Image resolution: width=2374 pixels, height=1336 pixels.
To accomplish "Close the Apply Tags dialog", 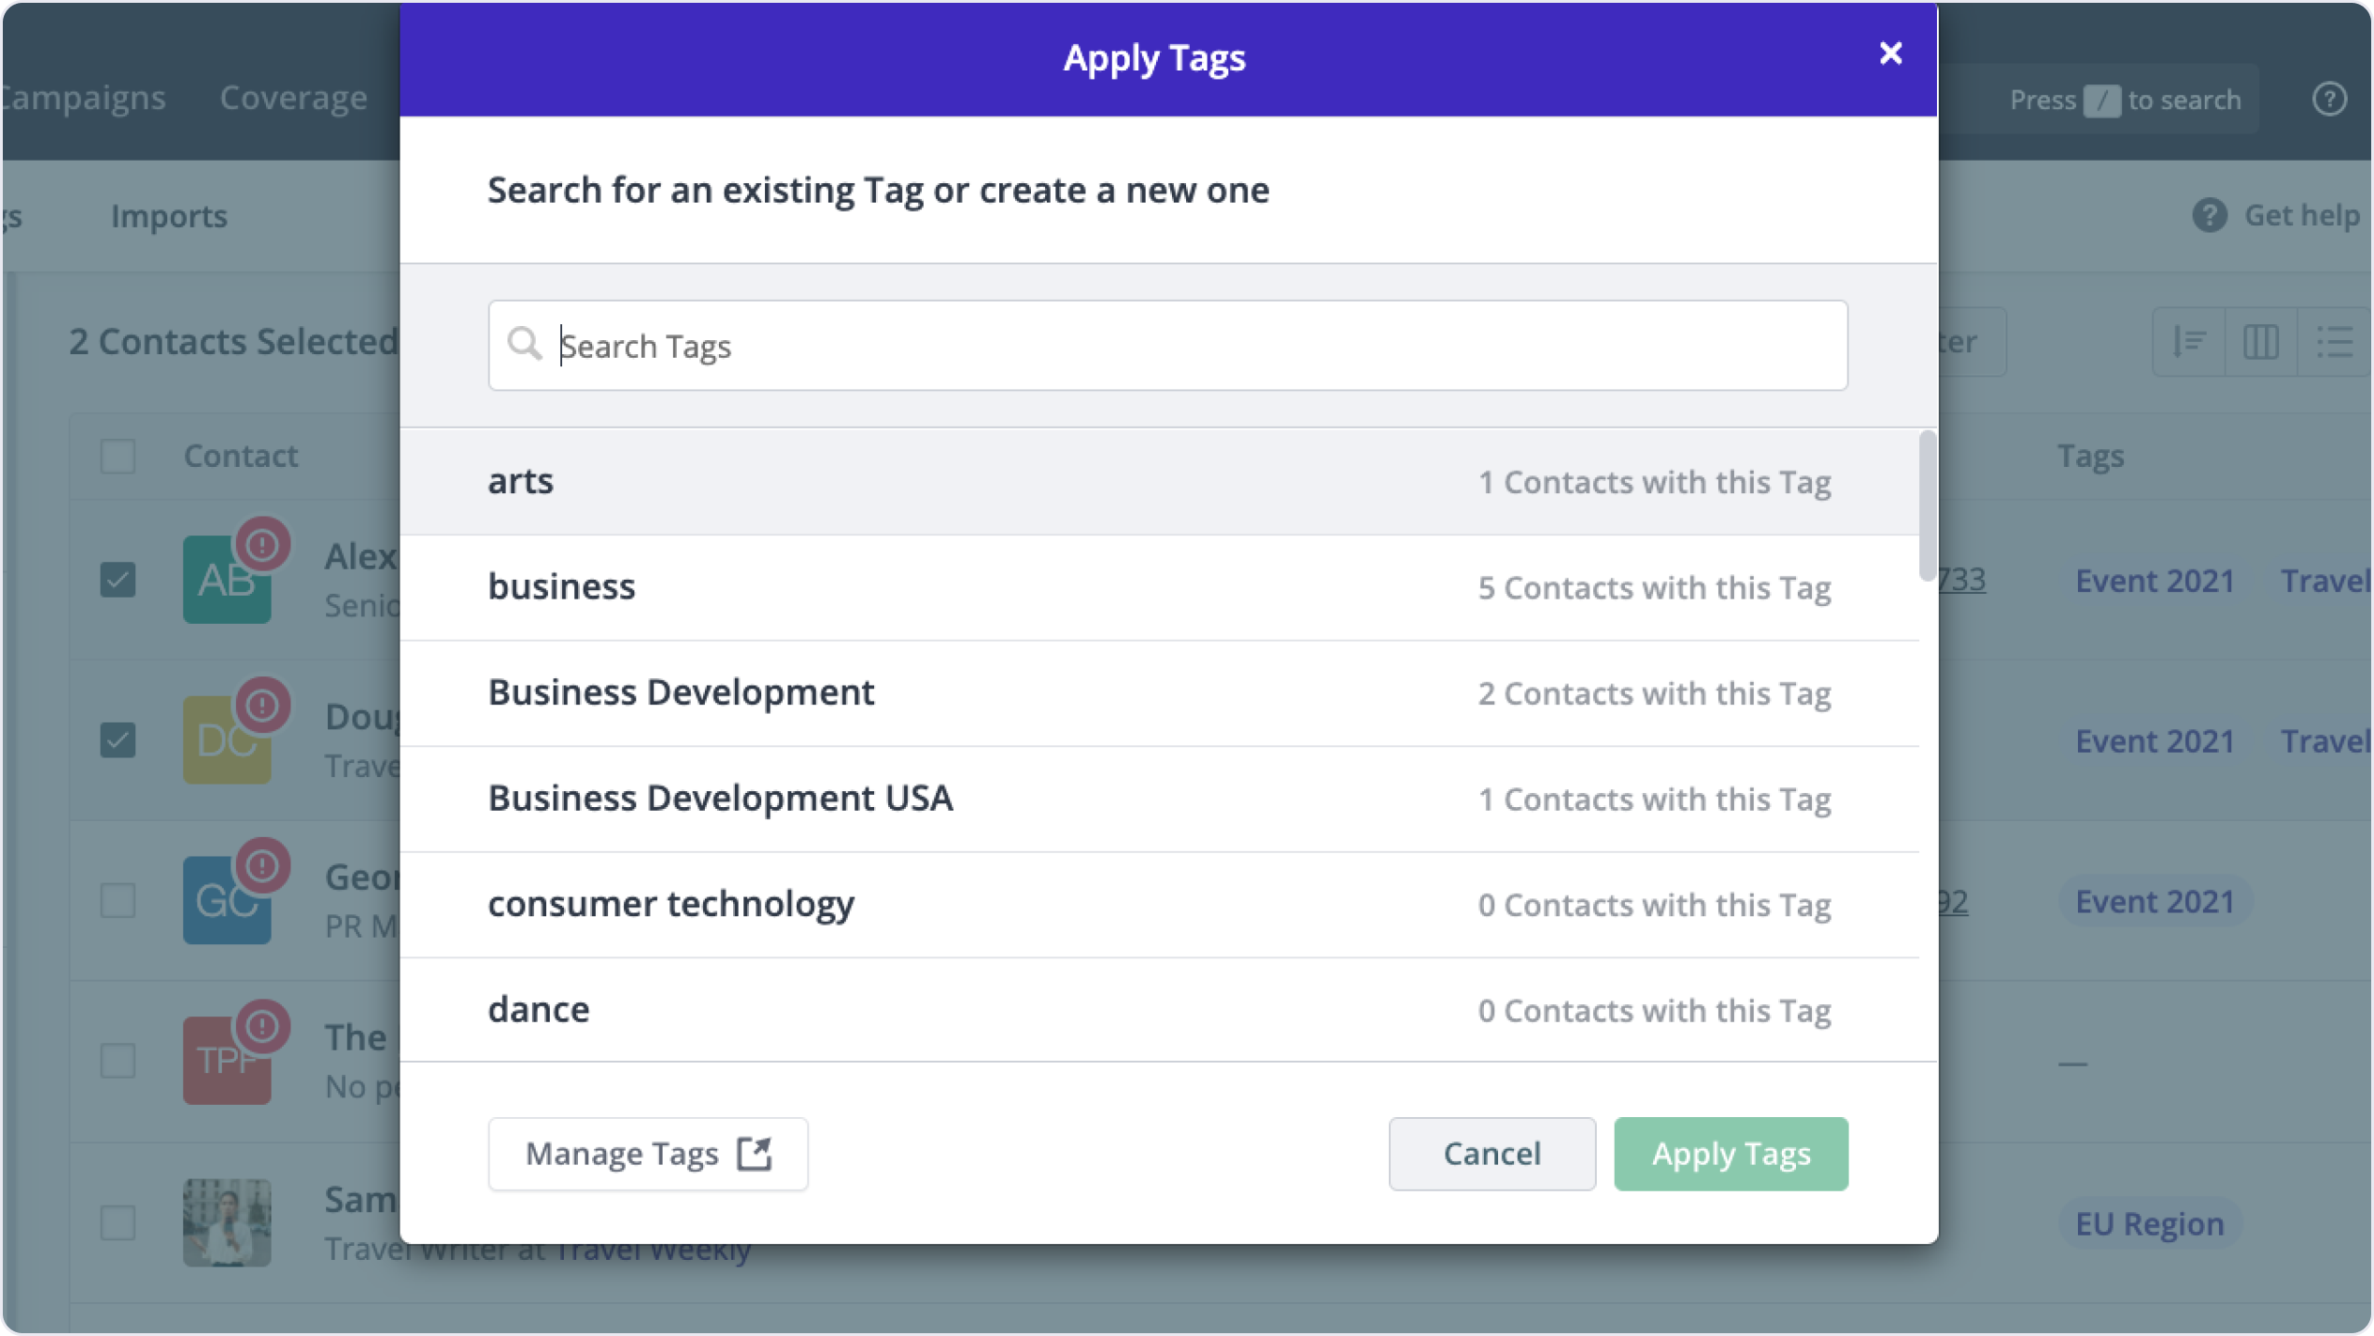I will pyautogui.click(x=1890, y=54).
